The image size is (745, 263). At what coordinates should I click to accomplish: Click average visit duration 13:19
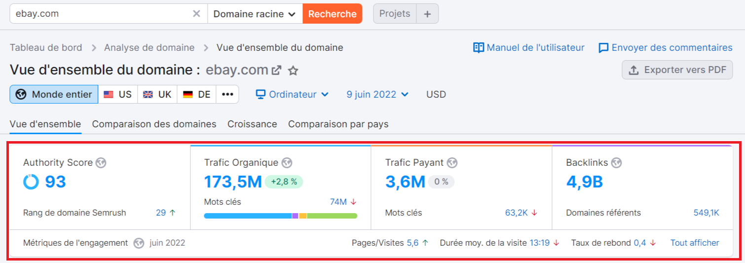coord(540,243)
